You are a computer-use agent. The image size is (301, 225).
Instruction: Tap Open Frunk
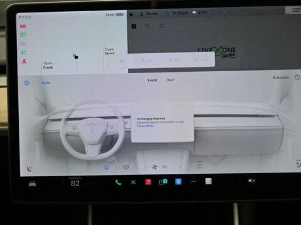(x=48, y=66)
